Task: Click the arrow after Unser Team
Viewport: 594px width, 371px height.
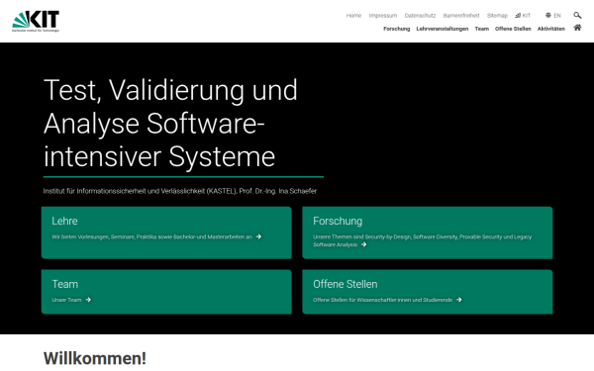Action: [88, 300]
